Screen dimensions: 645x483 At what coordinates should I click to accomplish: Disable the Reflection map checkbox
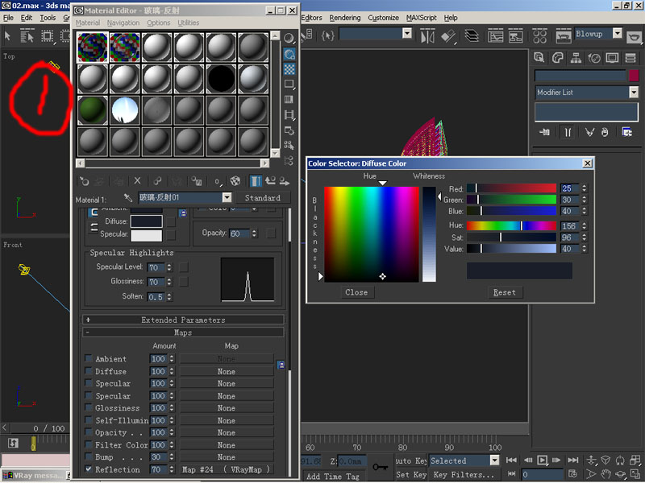tap(89, 469)
